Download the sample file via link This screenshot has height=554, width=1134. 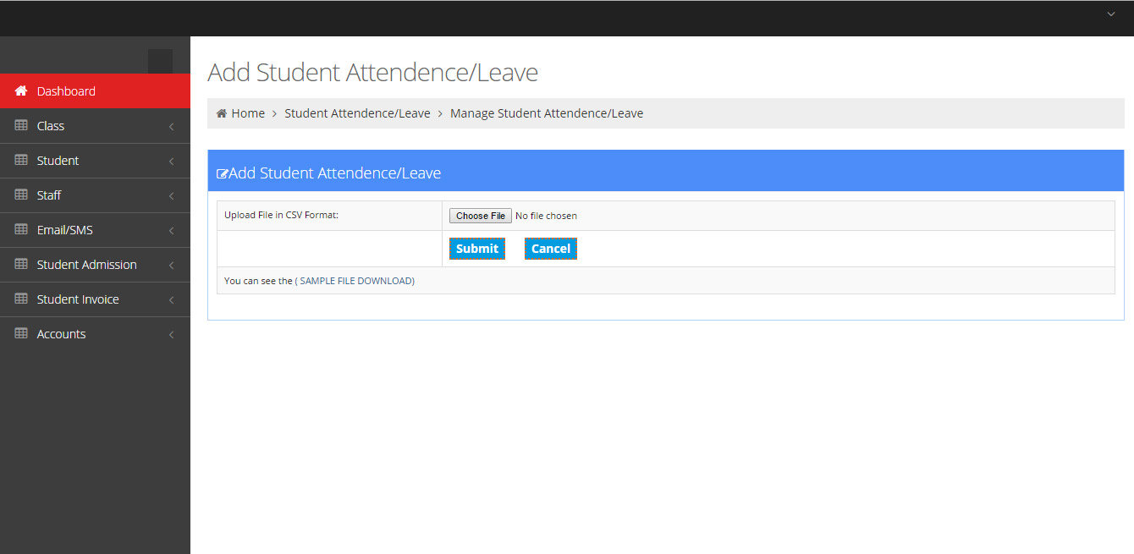356,281
